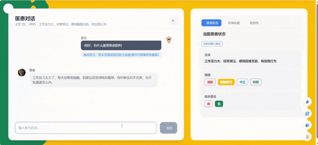The image size is (318, 145).
Task: Select the 患者状态 tab
Action: tap(211, 23)
